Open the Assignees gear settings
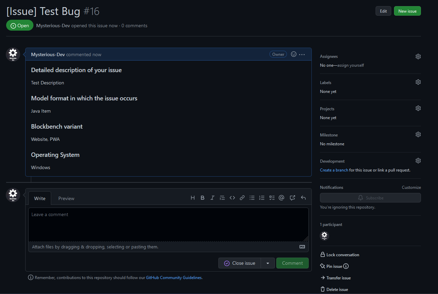This screenshot has width=438, height=294. pyautogui.click(x=418, y=56)
